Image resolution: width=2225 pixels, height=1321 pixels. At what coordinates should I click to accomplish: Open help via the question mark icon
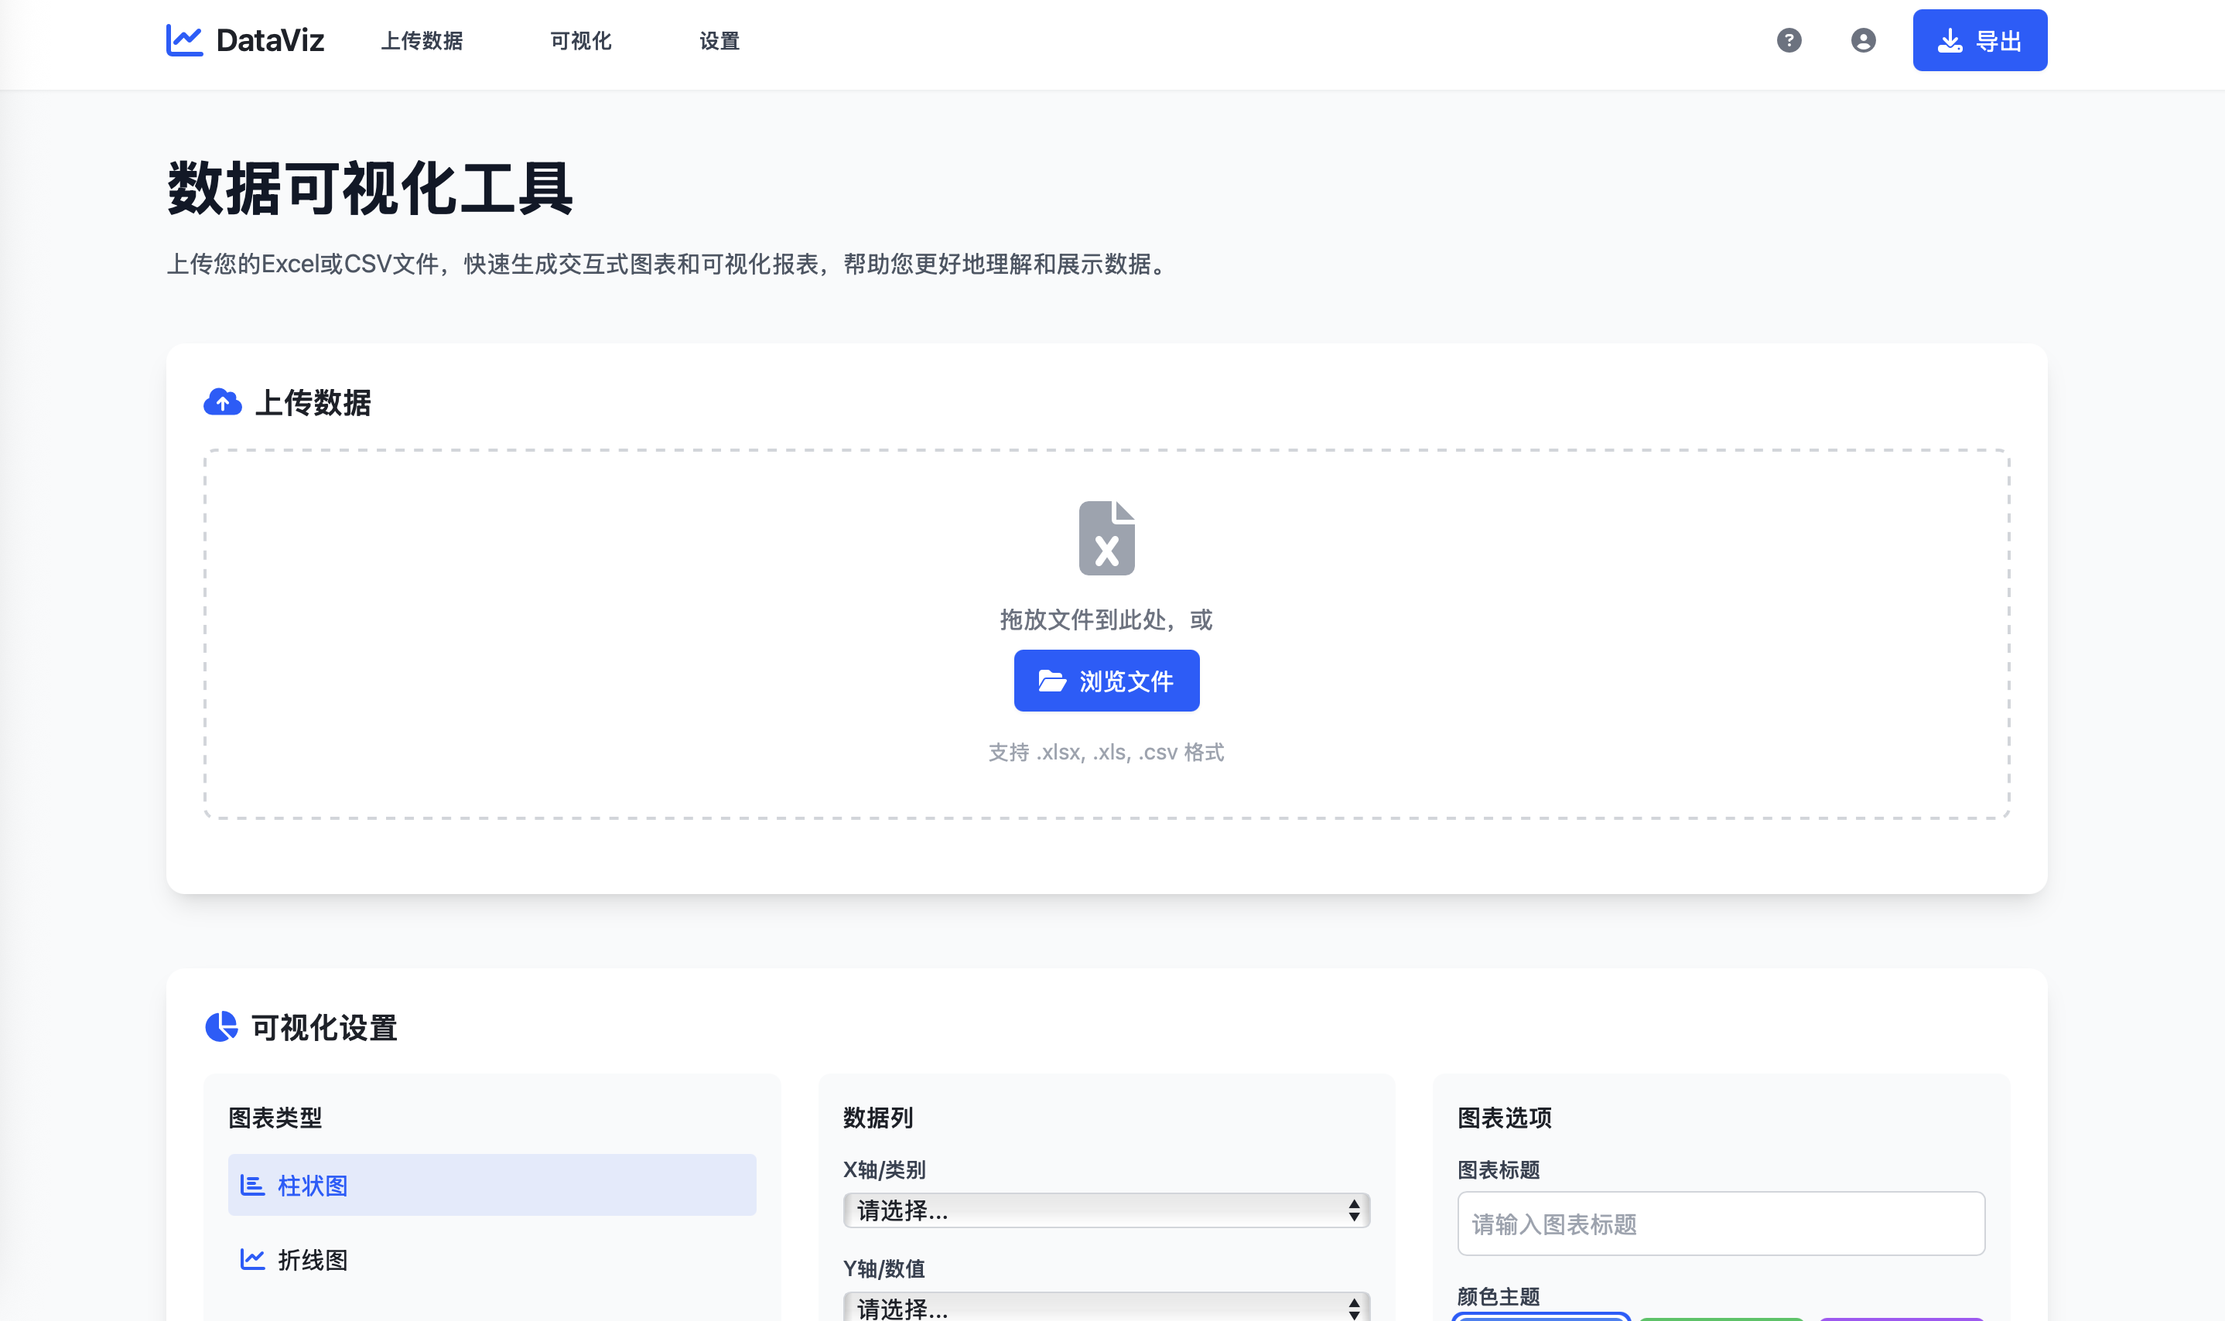(x=1789, y=40)
